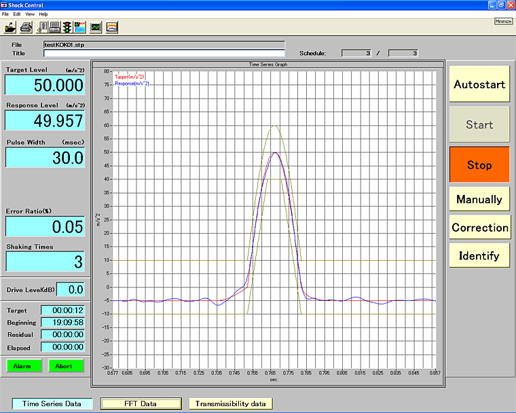Viewport: 516px width, 413px height.
Task: Click the Minimize button below the title bar
Action: click(503, 21)
